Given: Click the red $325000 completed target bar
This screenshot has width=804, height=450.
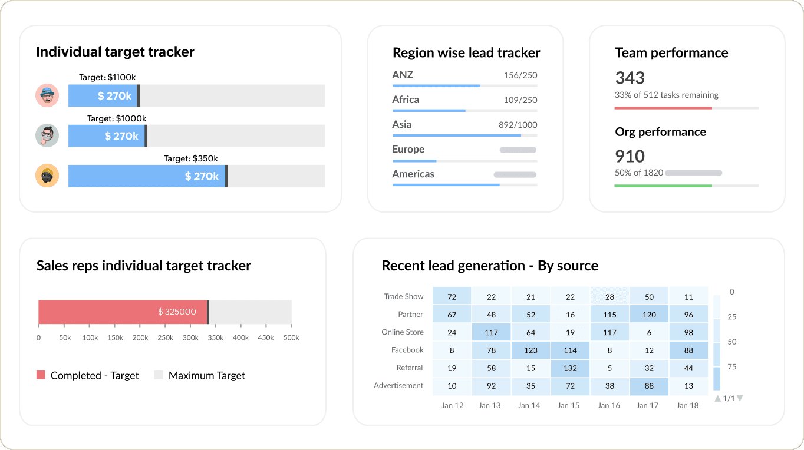Looking at the screenshot, I should pos(123,312).
